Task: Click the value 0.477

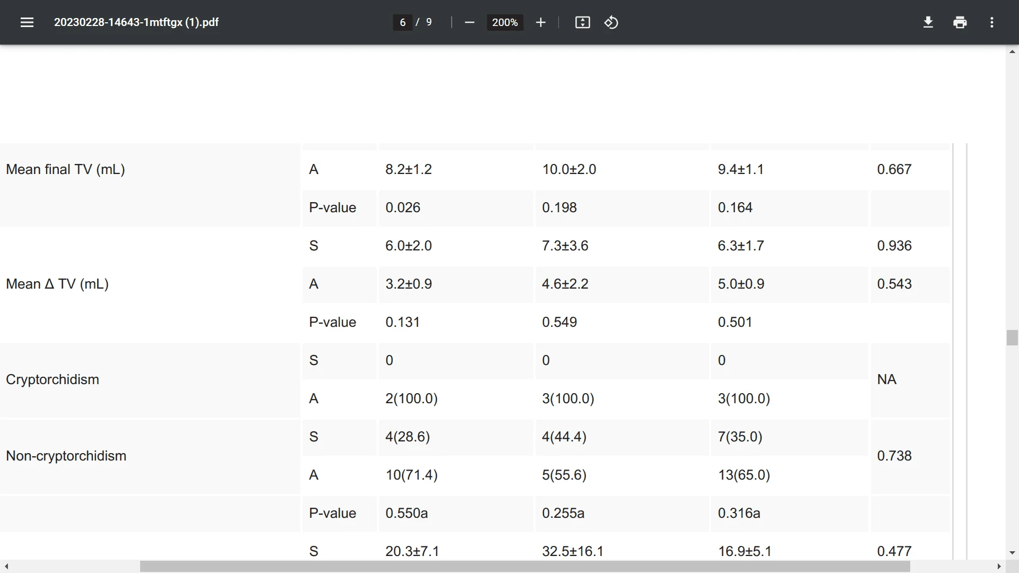Action: (894, 551)
